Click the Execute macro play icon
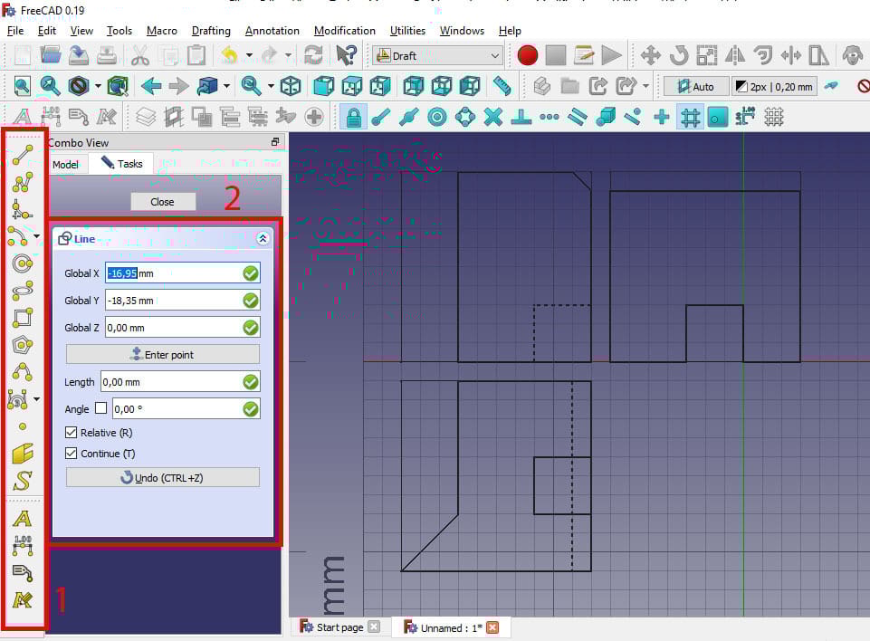Screen dimensions: 870x641 click(611, 55)
